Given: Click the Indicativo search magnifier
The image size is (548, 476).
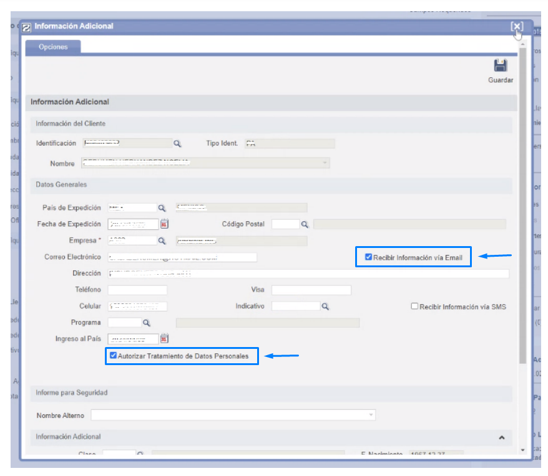Looking at the screenshot, I should coord(325,307).
